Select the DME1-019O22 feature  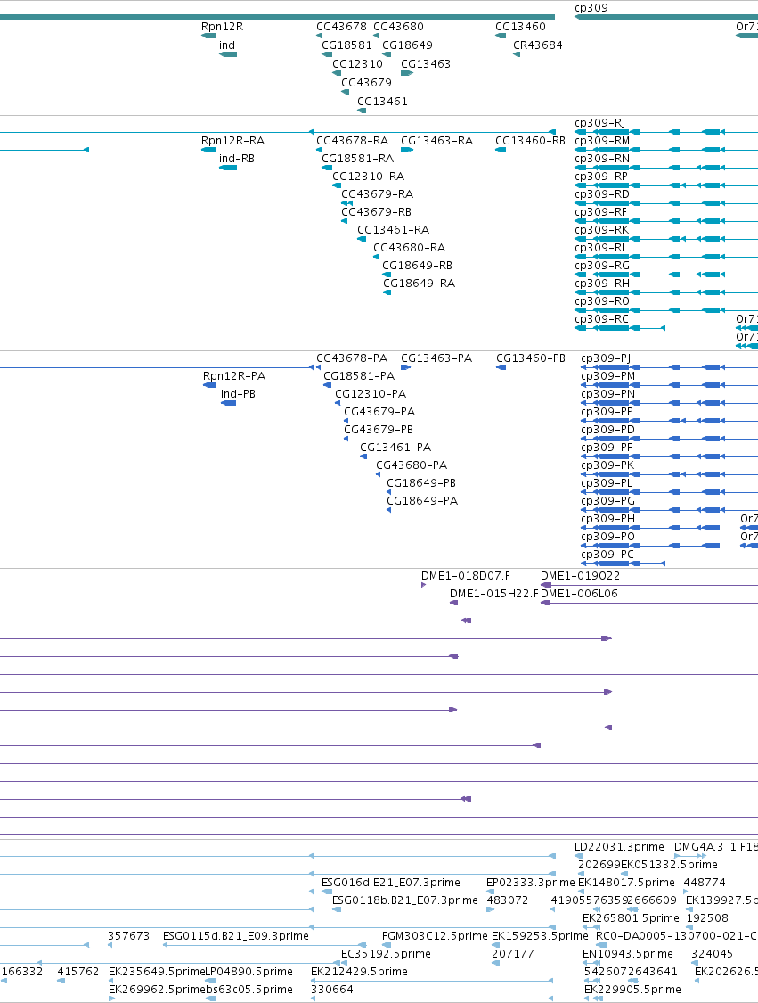580,575
